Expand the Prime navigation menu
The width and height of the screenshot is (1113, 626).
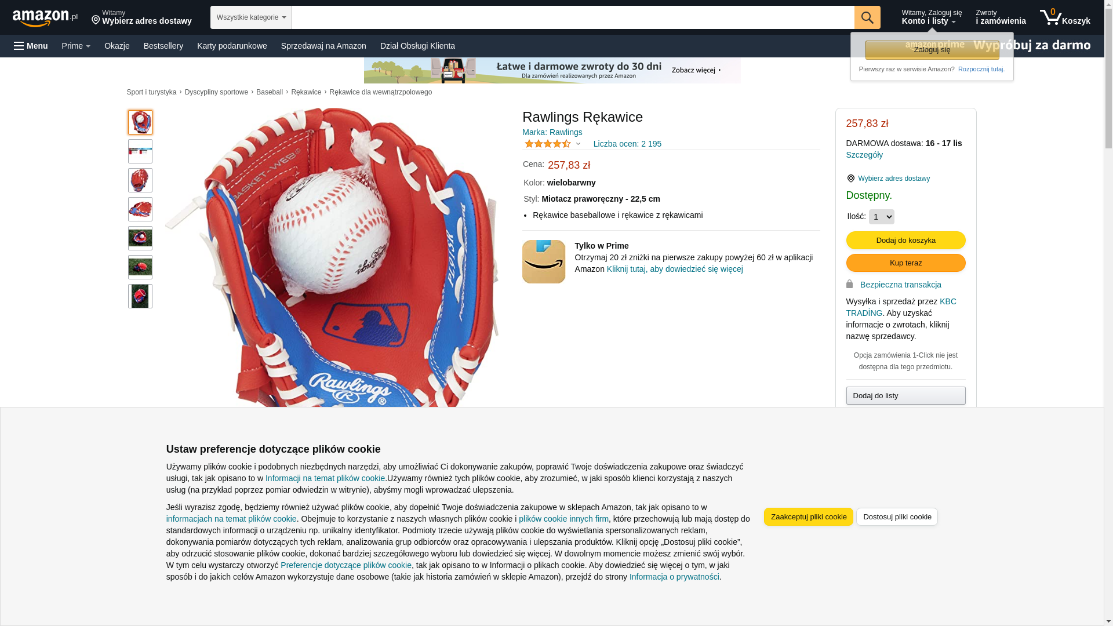76,46
